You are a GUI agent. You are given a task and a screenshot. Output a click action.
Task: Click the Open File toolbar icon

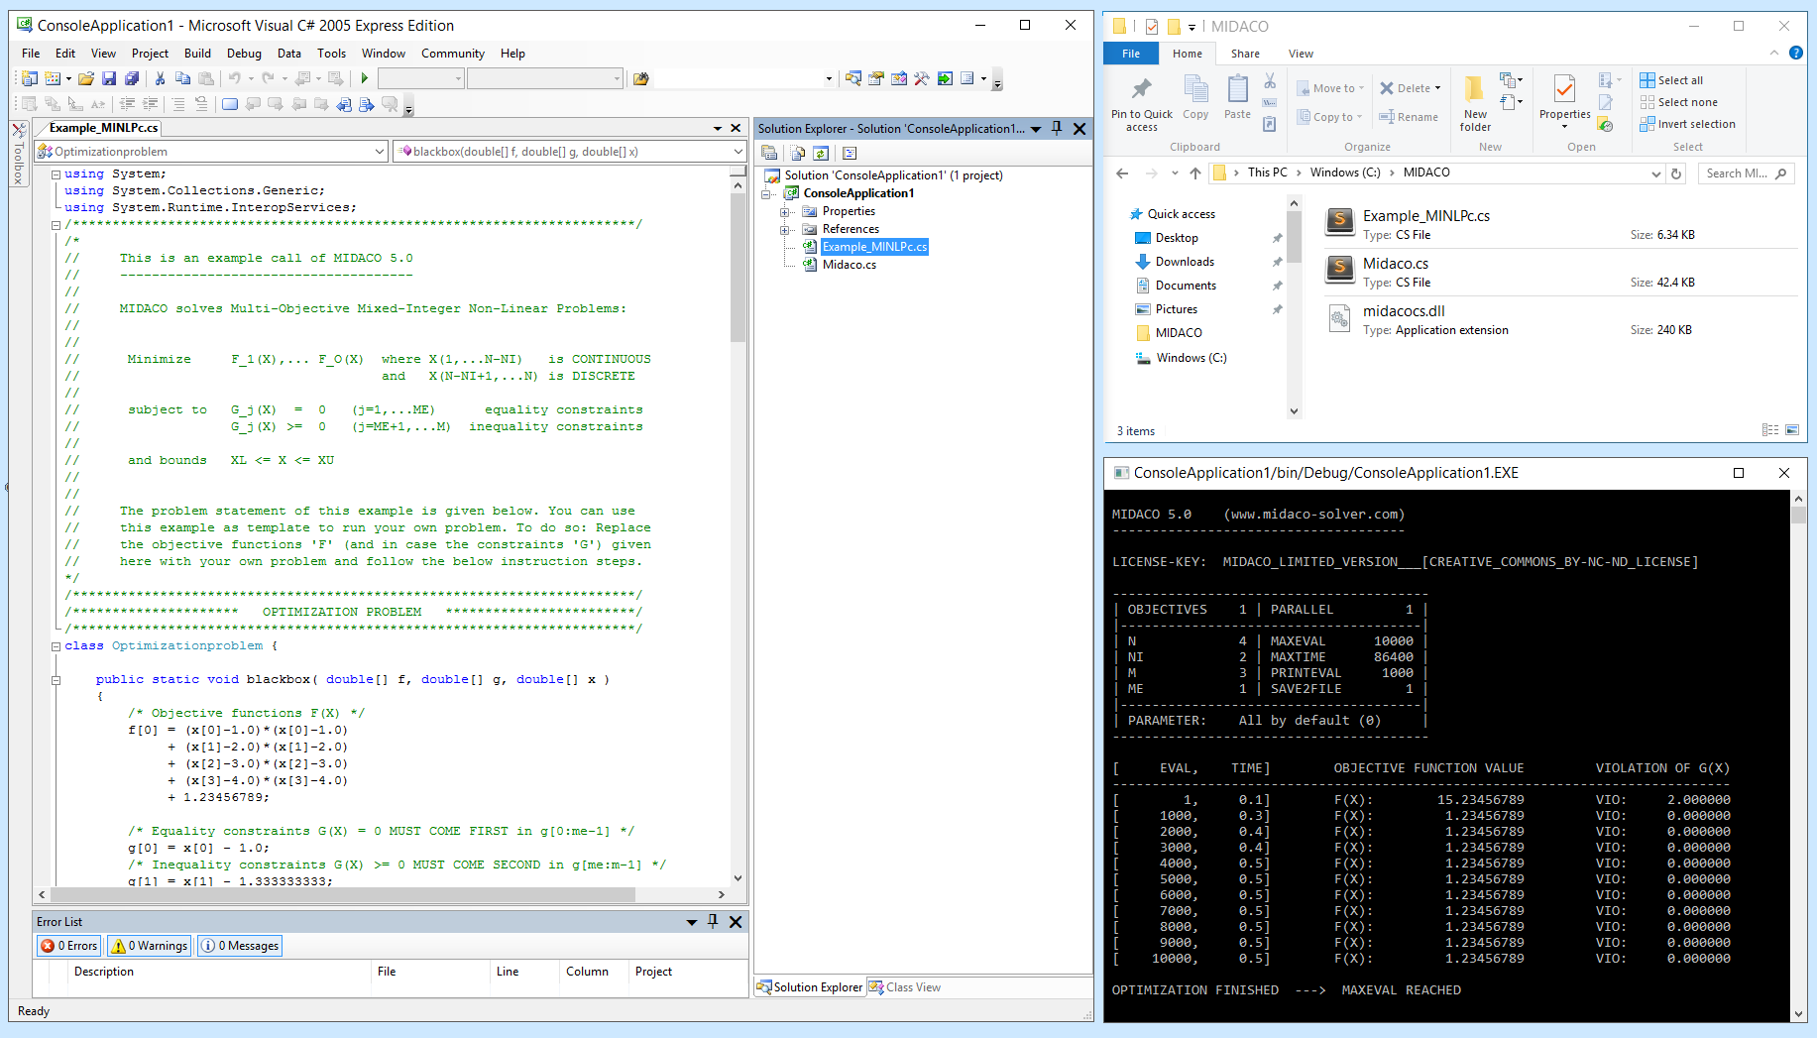[86, 78]
